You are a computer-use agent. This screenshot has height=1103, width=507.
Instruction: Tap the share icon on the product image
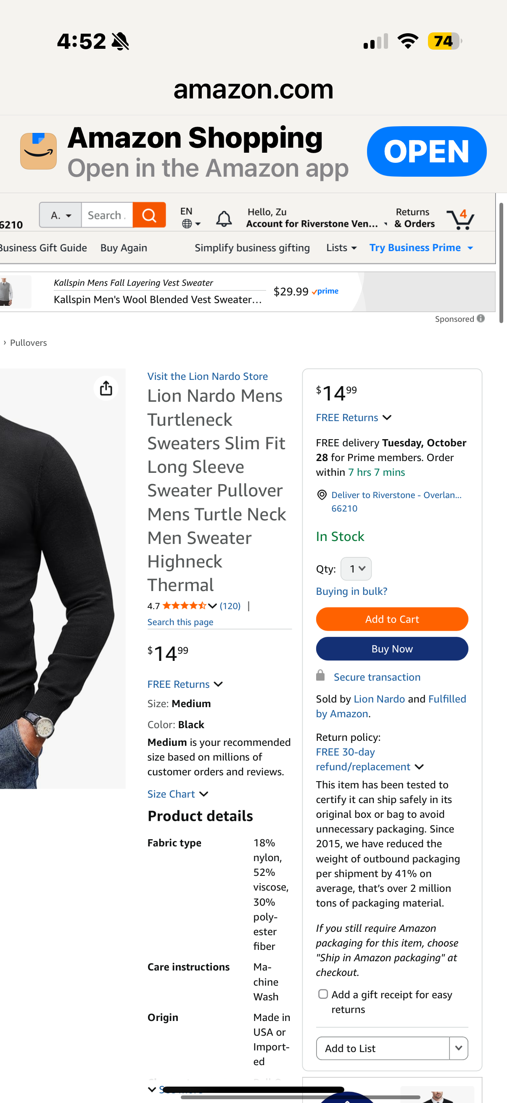click(x=106, y=388)
